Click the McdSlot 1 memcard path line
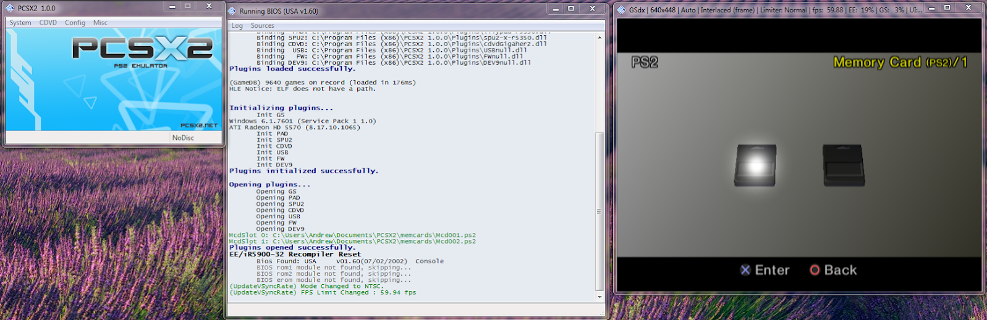The height and width of the screenshot is (320, 987). click(x=352, y=241)
